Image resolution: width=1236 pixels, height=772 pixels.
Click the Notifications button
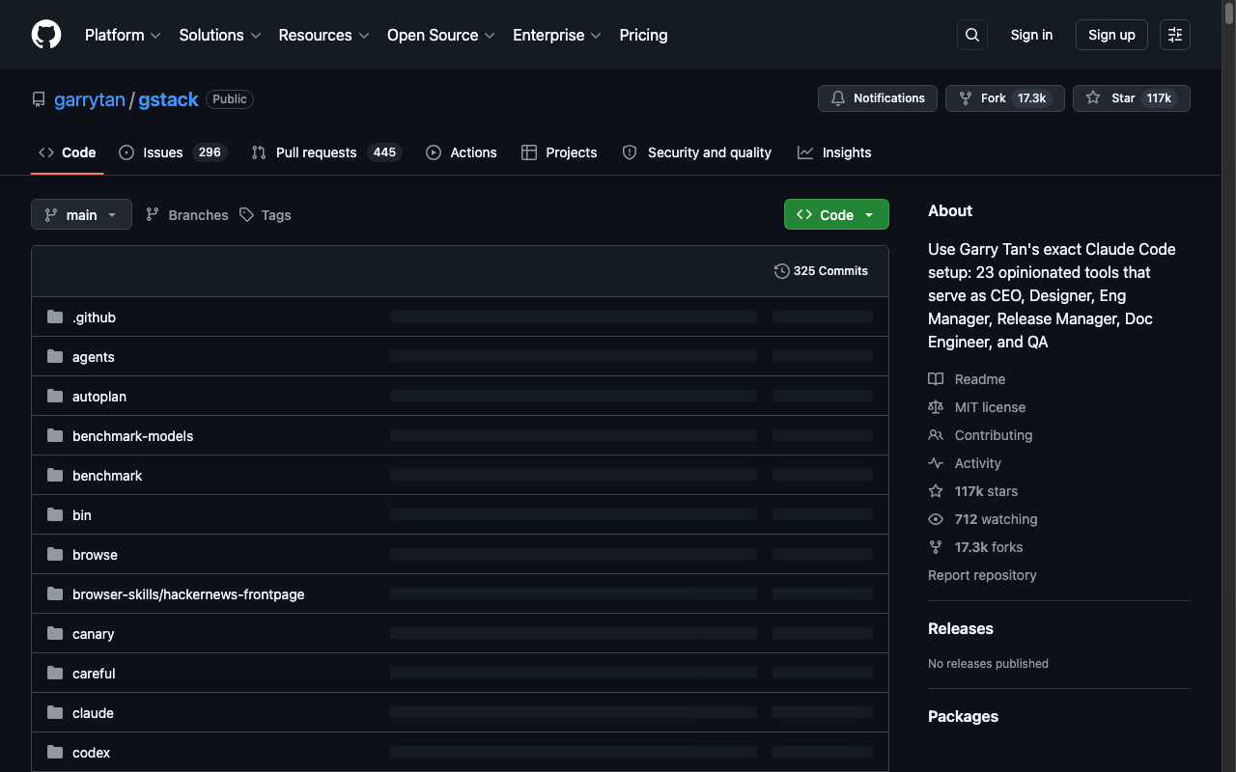(x=878, y=98)
